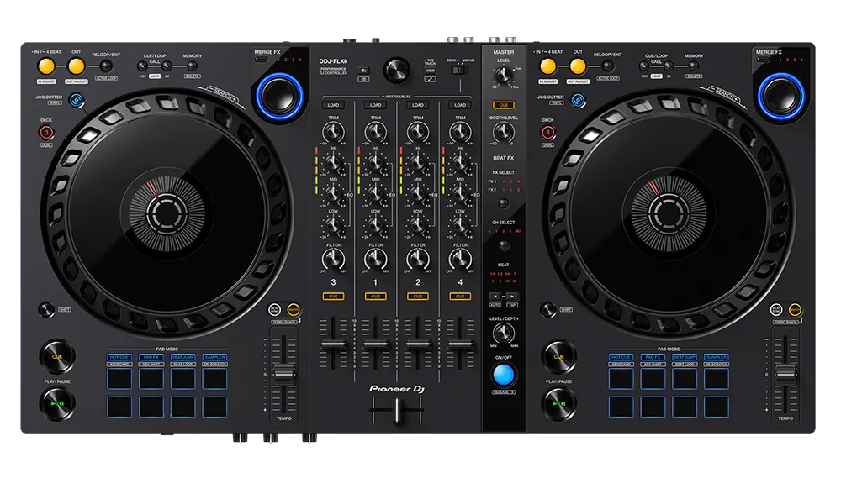The height and width of the screenshot is (478, 841).
Task: Click the crossfader handle below Pioneer DJ logo
Action: [397, 411]
